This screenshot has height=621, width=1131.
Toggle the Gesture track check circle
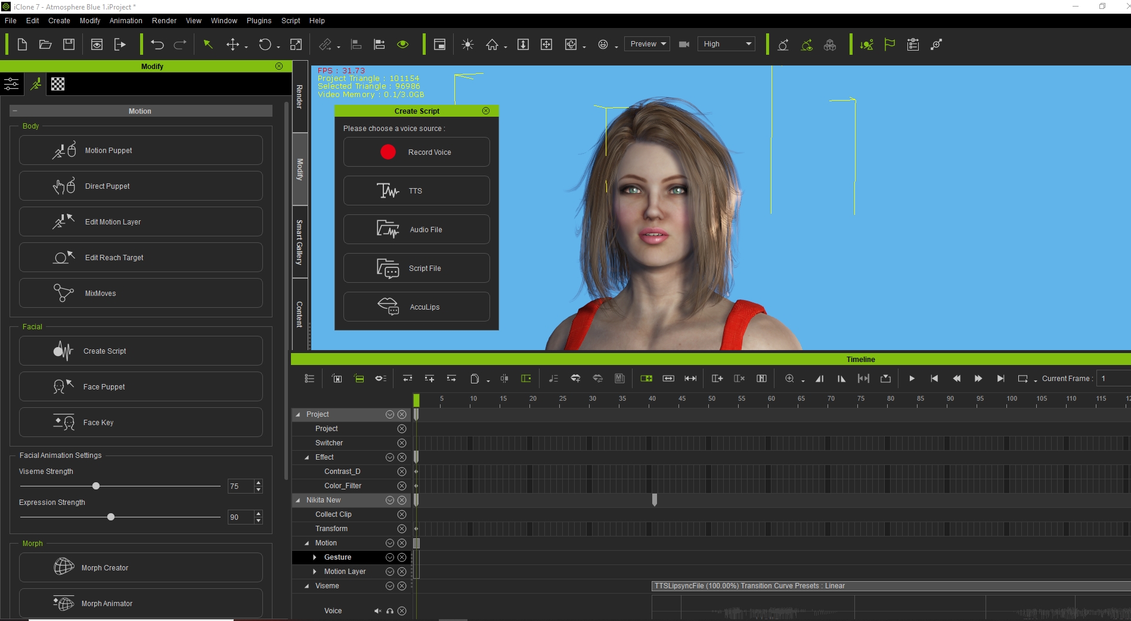(x=390, y=557)
